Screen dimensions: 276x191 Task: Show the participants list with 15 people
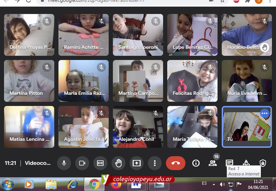213,163
